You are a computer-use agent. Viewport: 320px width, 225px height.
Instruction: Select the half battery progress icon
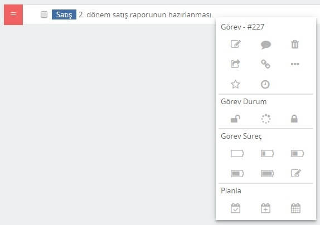(297, 153)
